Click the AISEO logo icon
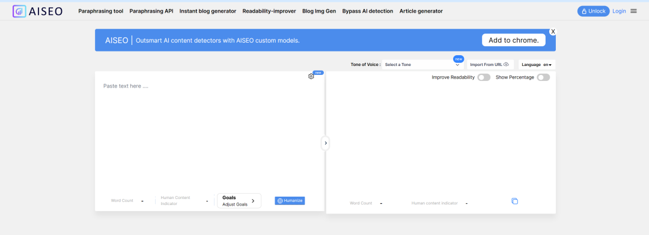The image size is (649, 235). click(19, 11)
